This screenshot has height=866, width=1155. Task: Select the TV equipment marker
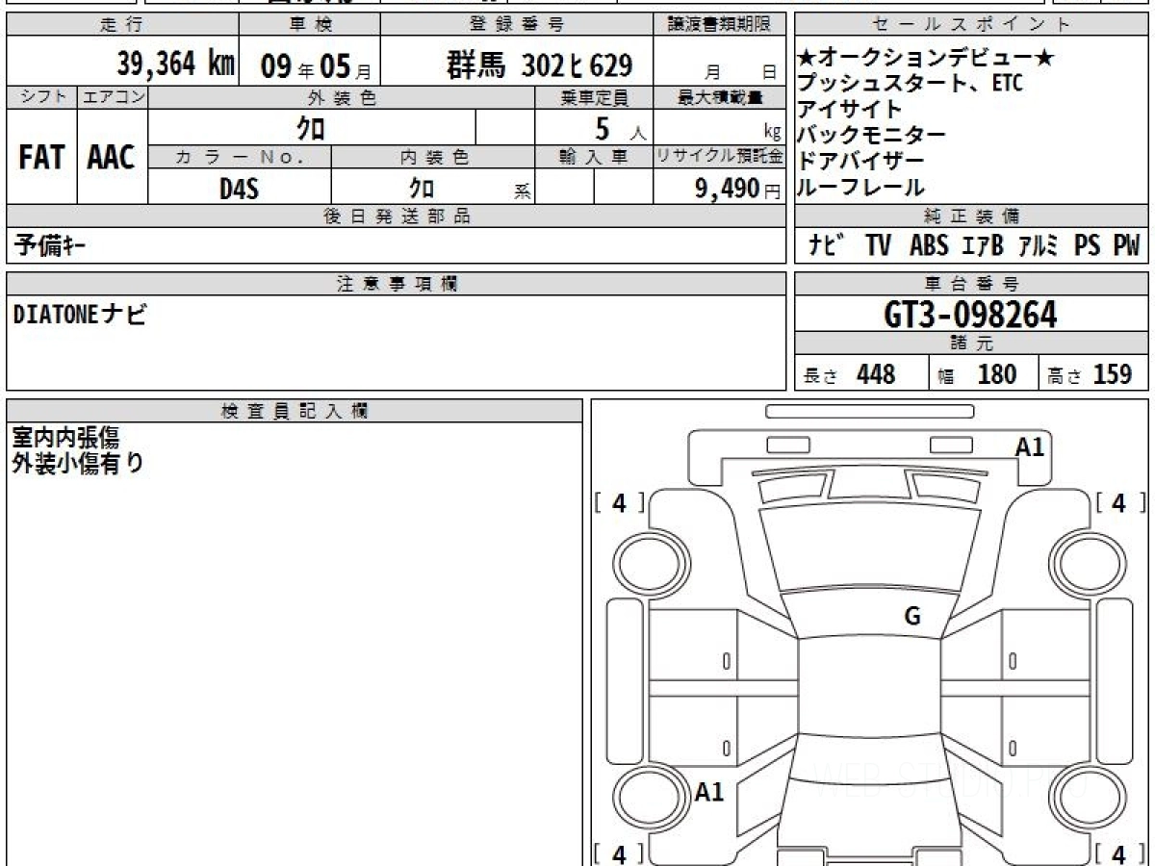pos(877,245)
